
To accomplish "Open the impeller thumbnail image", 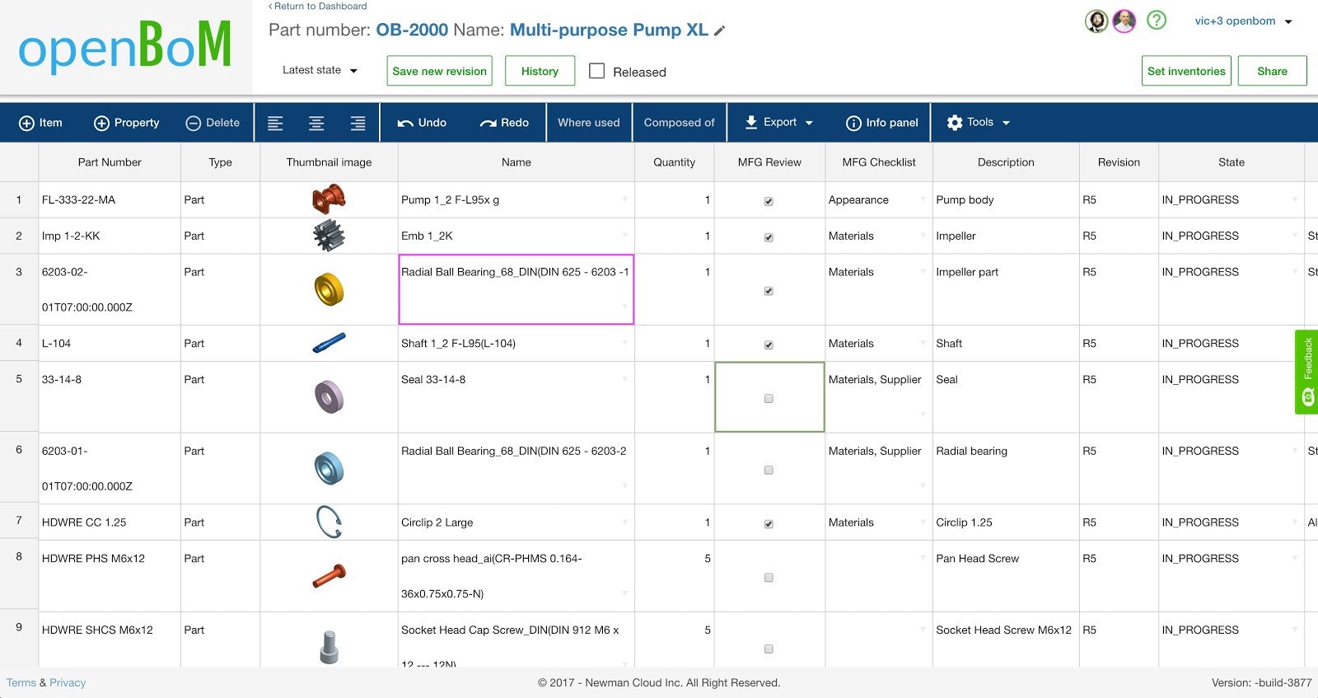I will [x=329, y=236].
